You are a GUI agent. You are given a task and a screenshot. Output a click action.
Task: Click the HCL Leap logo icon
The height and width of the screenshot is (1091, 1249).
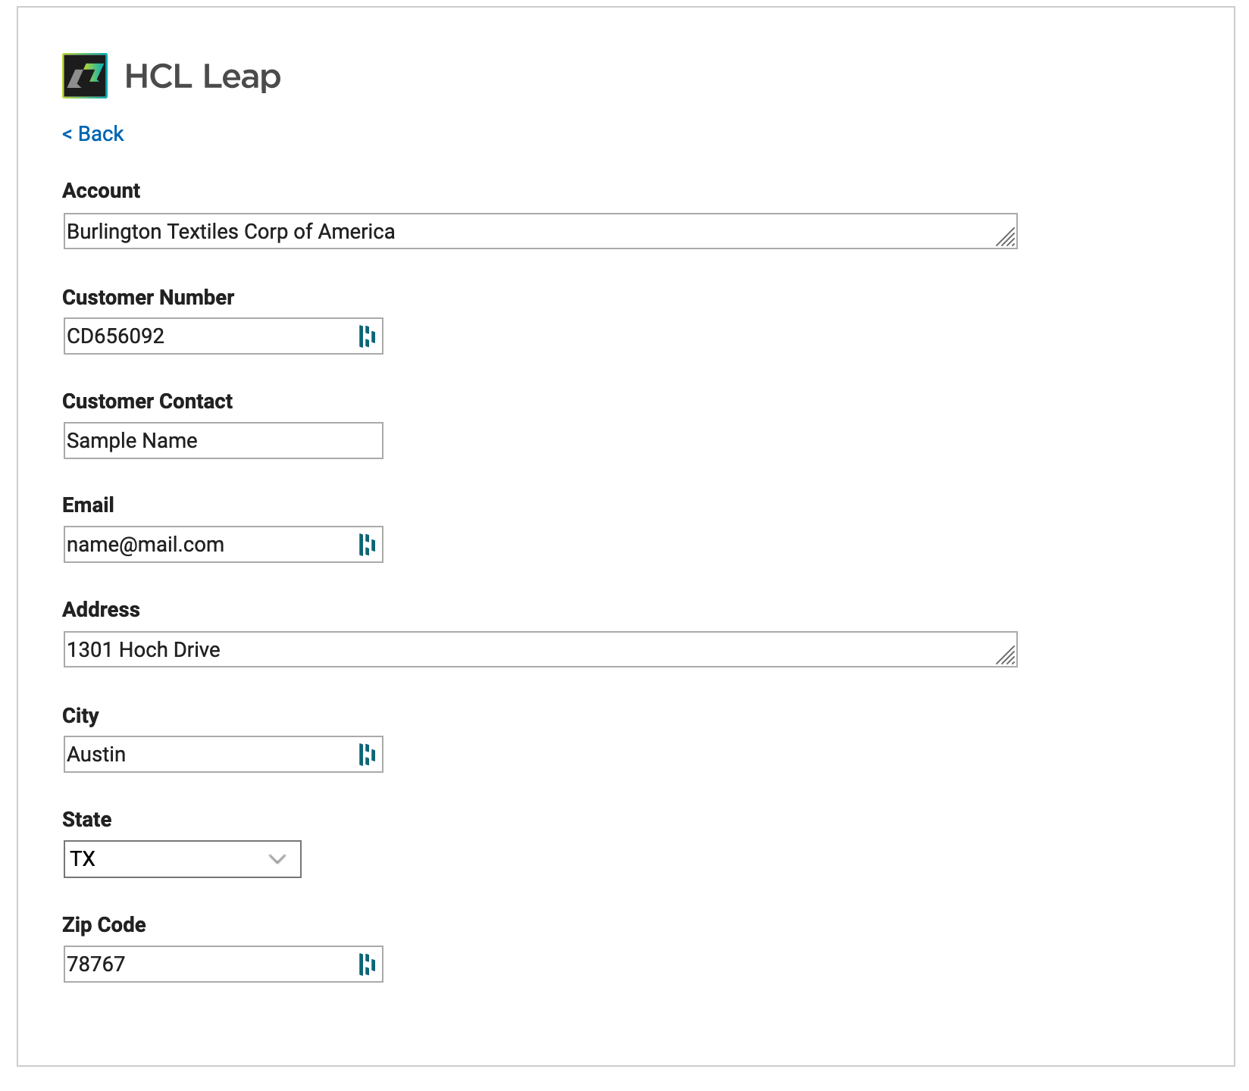tap(85, 76)
